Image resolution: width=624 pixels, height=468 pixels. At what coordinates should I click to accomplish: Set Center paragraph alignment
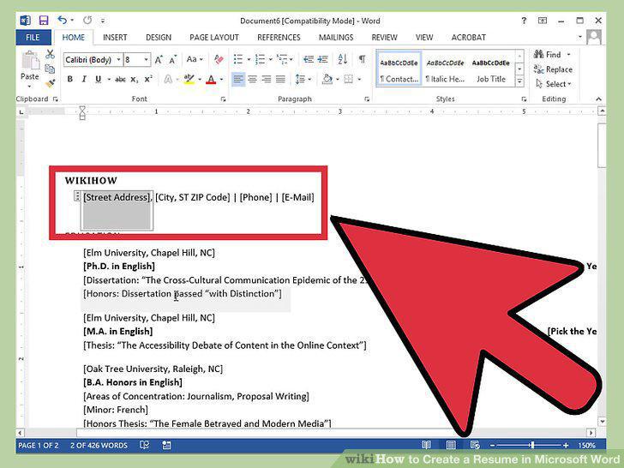pos(252,79)
